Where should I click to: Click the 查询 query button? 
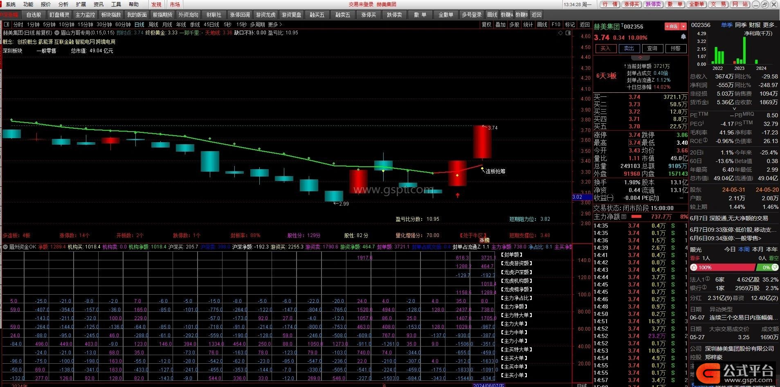pyautogui.click(x=652, y=48)
